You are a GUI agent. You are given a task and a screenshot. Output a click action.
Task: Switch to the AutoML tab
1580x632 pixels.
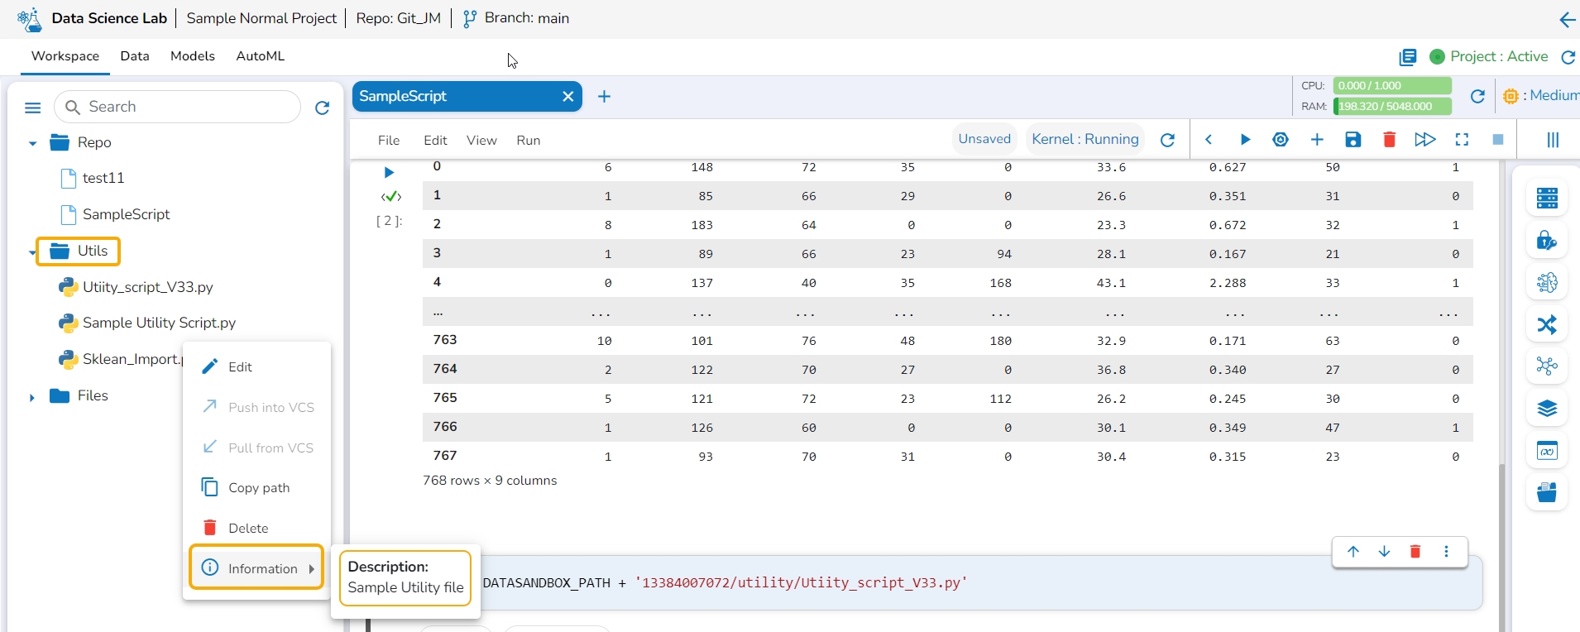pyautogui.click(x=260, y=56)
